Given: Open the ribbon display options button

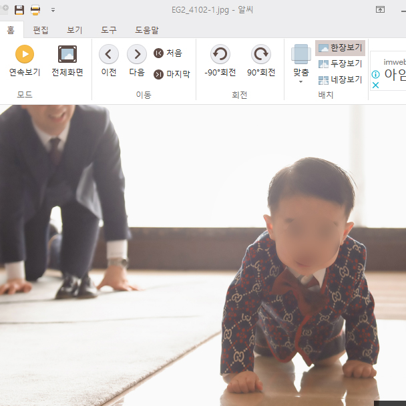Looking at the screenshot, I should point(380,10).
